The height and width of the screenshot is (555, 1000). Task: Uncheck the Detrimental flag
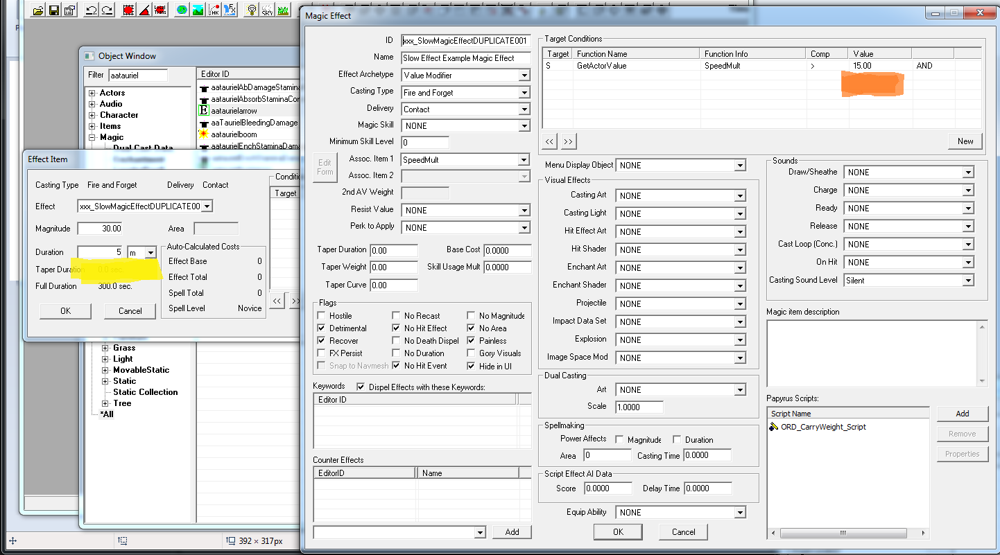coord(322,328)
